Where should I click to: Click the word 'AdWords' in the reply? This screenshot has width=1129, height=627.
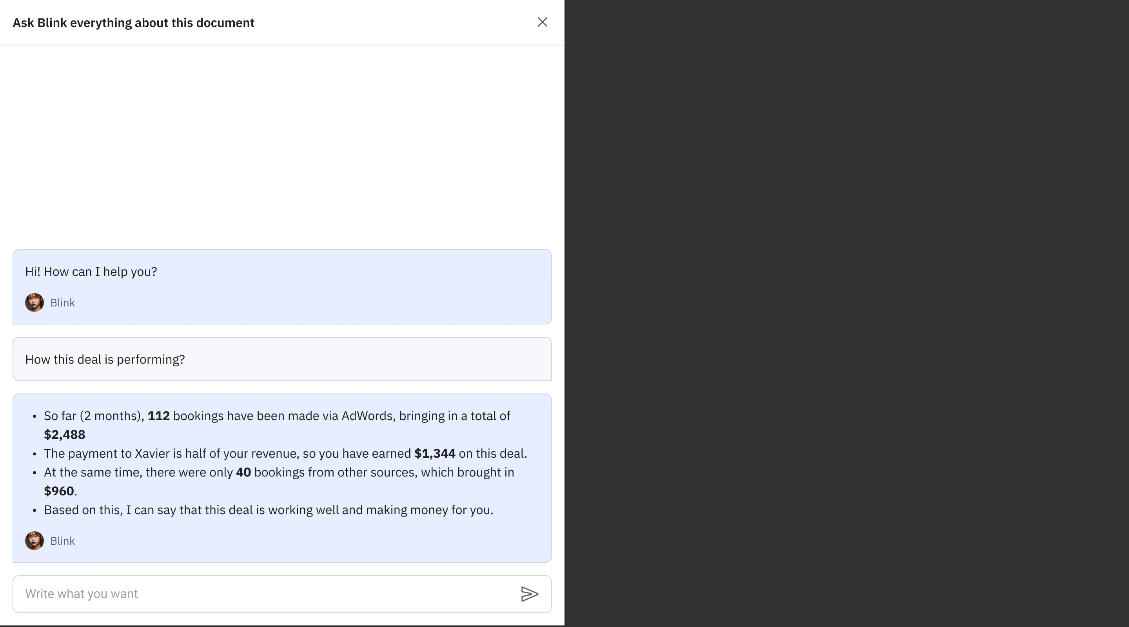(x=368, y=416)
